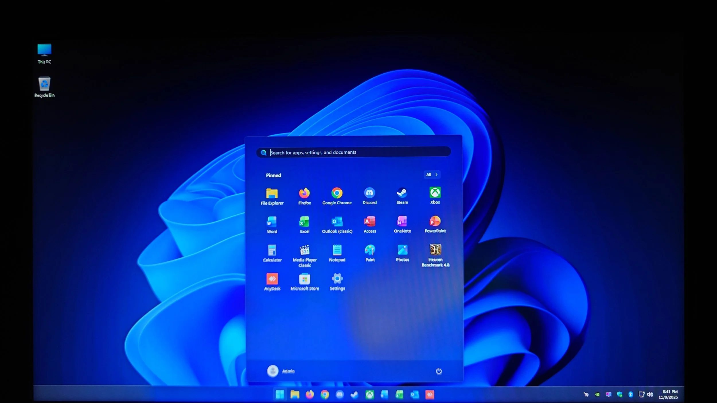717x403 pixels.
Task: Open AnyDesk from pinned apps
Action: tap(272, 281)
